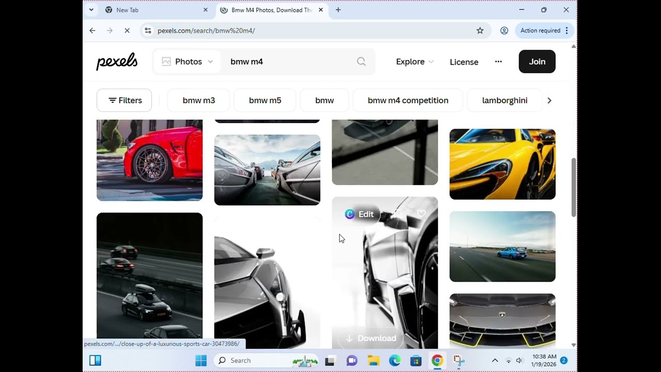Screen dimensions: 661x372
Task: Open the Filters panel
Action: click(x=124, y=100)
